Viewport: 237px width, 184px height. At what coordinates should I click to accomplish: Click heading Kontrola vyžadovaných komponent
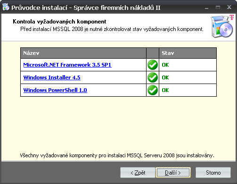coord(59,22)
